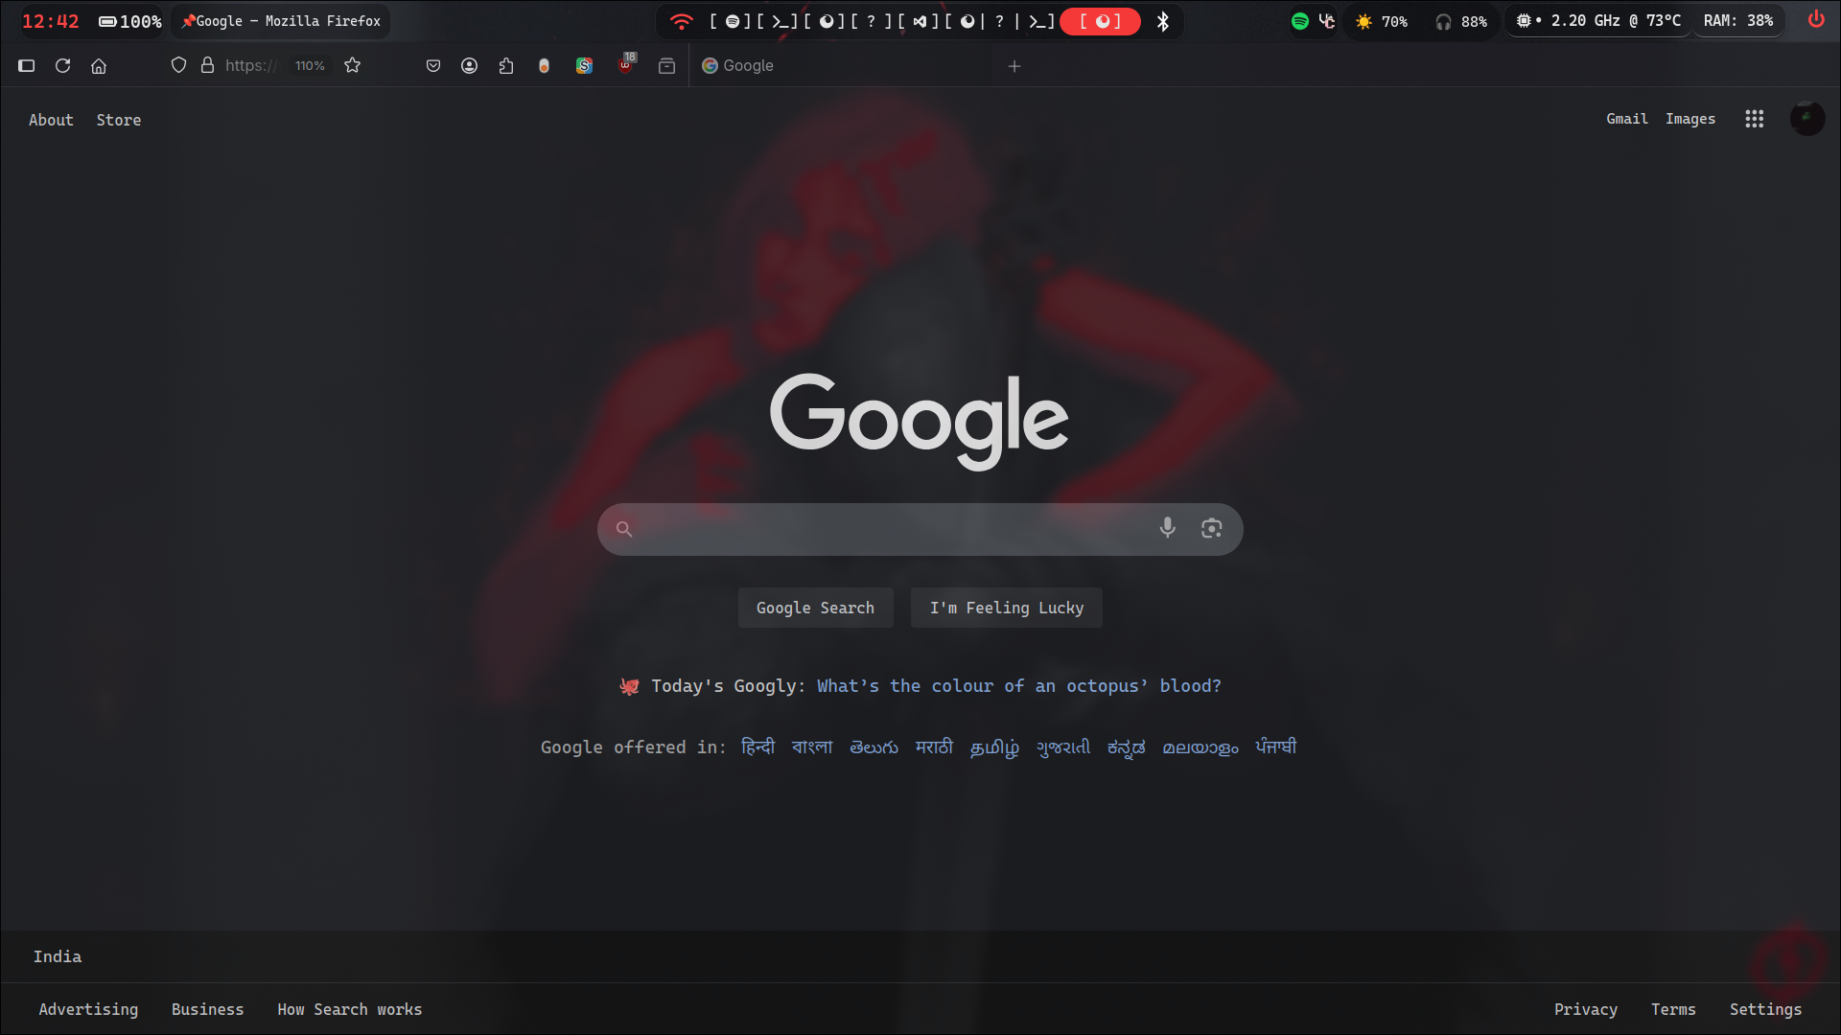Open the Google account avatar
Viewport: 1841px width, 1035px height.
(1807, 119)
